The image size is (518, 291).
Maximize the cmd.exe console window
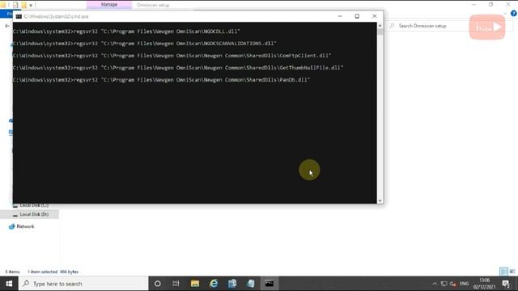point(357,16)
